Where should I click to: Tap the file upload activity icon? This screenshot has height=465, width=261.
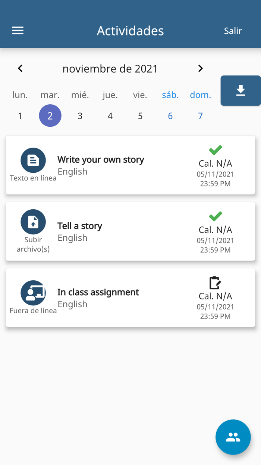33,222
